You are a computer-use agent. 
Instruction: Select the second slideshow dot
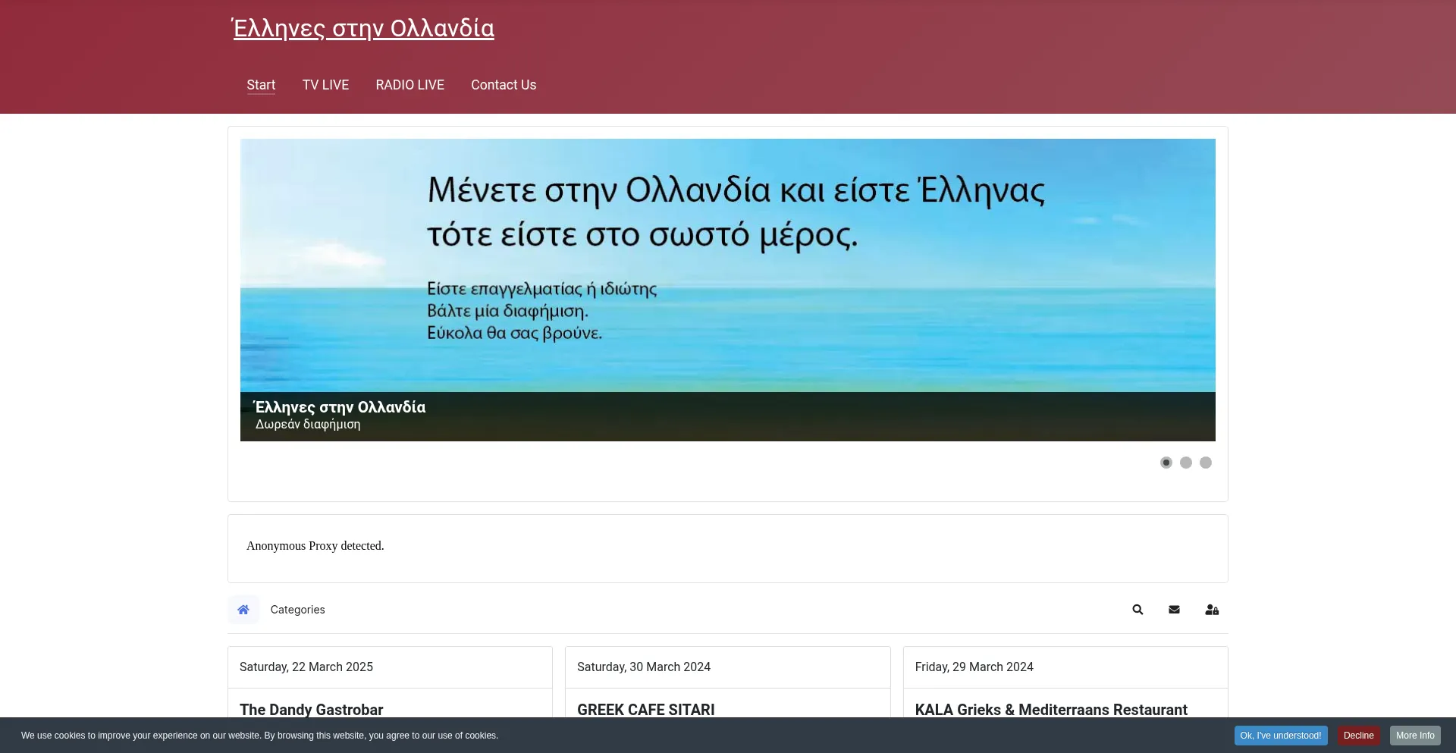pos(1186,463)
